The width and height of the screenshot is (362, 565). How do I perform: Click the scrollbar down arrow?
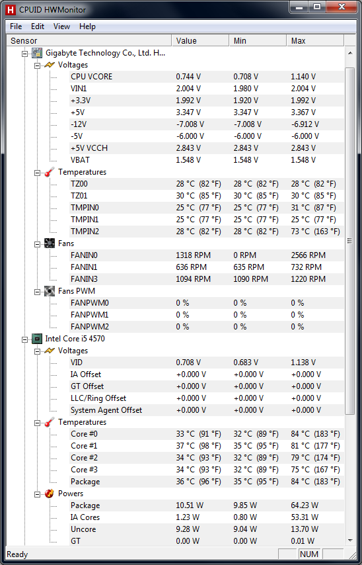click(x=349, y=540)
